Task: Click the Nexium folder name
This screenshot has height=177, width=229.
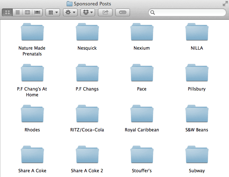Action: point(142,48)
